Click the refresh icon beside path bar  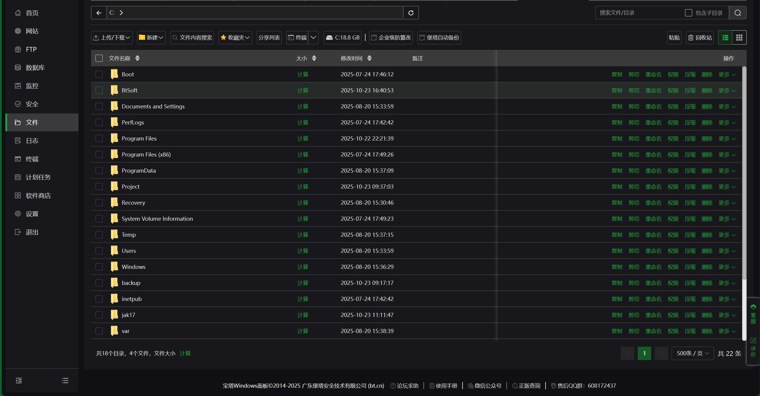(x=411, y=13)
